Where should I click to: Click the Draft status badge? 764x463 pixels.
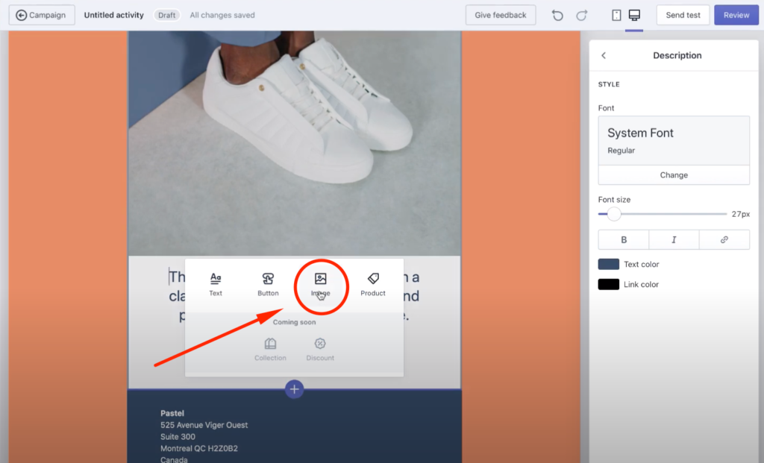pyautogui.click(x=166, y=15)
